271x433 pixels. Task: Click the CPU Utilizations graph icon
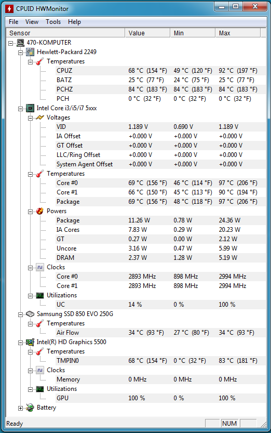click(40, 295)
